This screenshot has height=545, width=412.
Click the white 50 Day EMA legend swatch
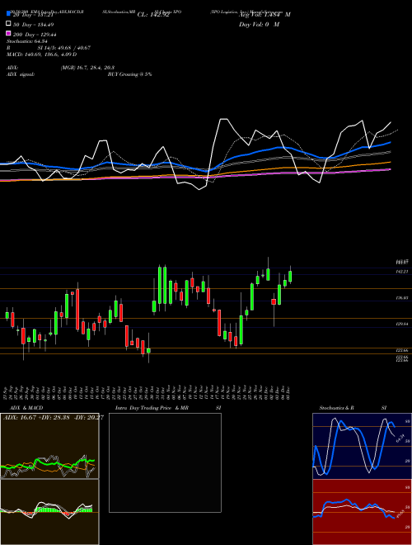8,24
